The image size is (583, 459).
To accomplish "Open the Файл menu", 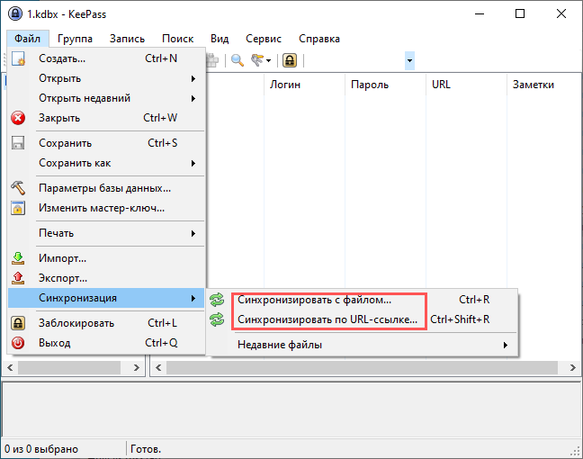I will pos(28,39).
